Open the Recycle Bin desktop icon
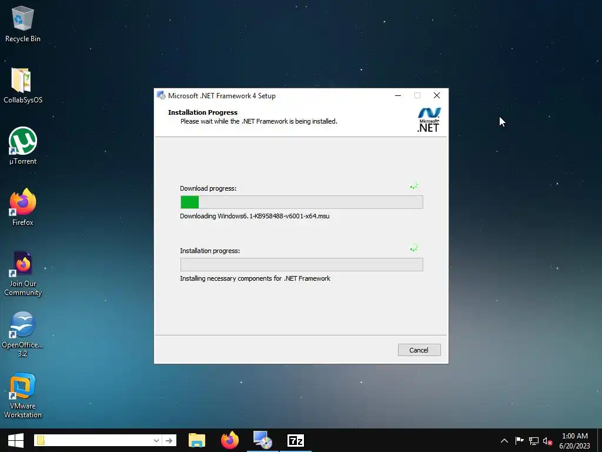The height and width of the screenshot is (452, 602). pos(23,24)
